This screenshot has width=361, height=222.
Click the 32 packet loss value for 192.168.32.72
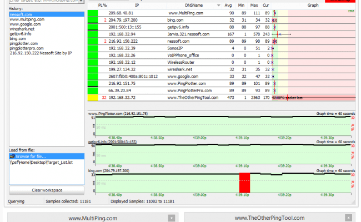coord(104,98)
